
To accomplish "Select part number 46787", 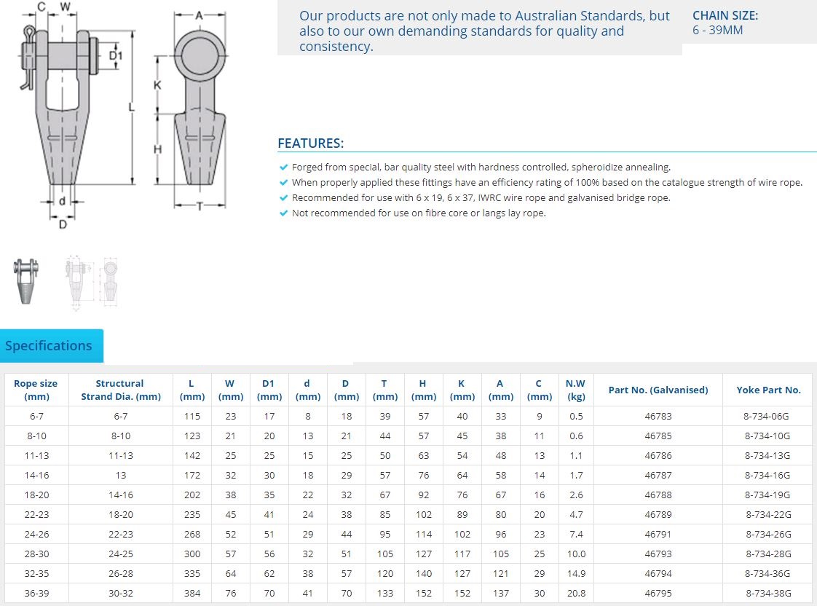I will [x=658, y=475].
